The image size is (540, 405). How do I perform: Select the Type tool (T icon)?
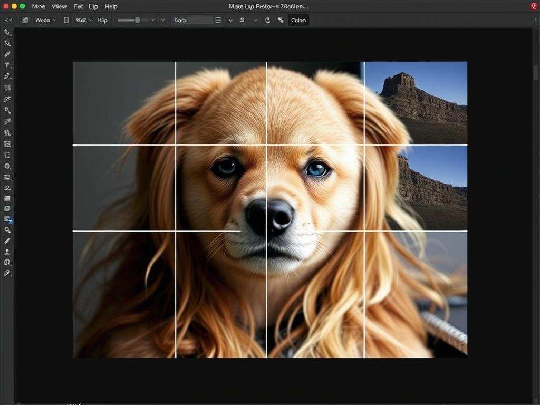coord(7,65)
